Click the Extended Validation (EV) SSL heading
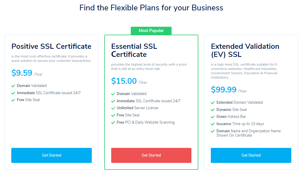This screenshot has height=173, width=300. [x=245, y=51]
